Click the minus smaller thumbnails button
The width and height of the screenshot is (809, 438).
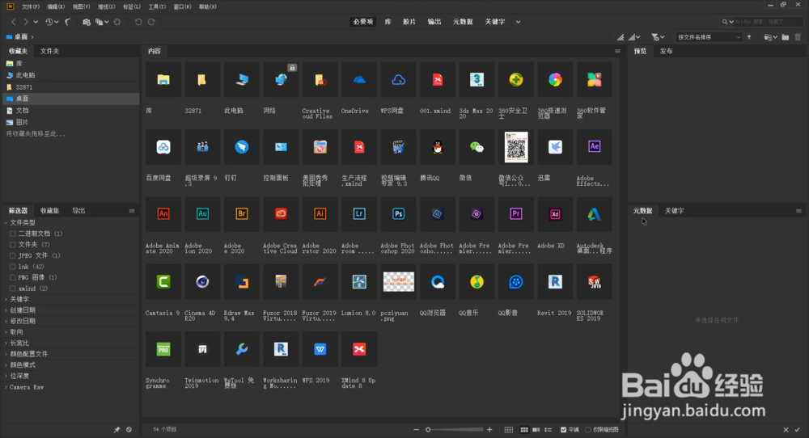pos(416,429)
